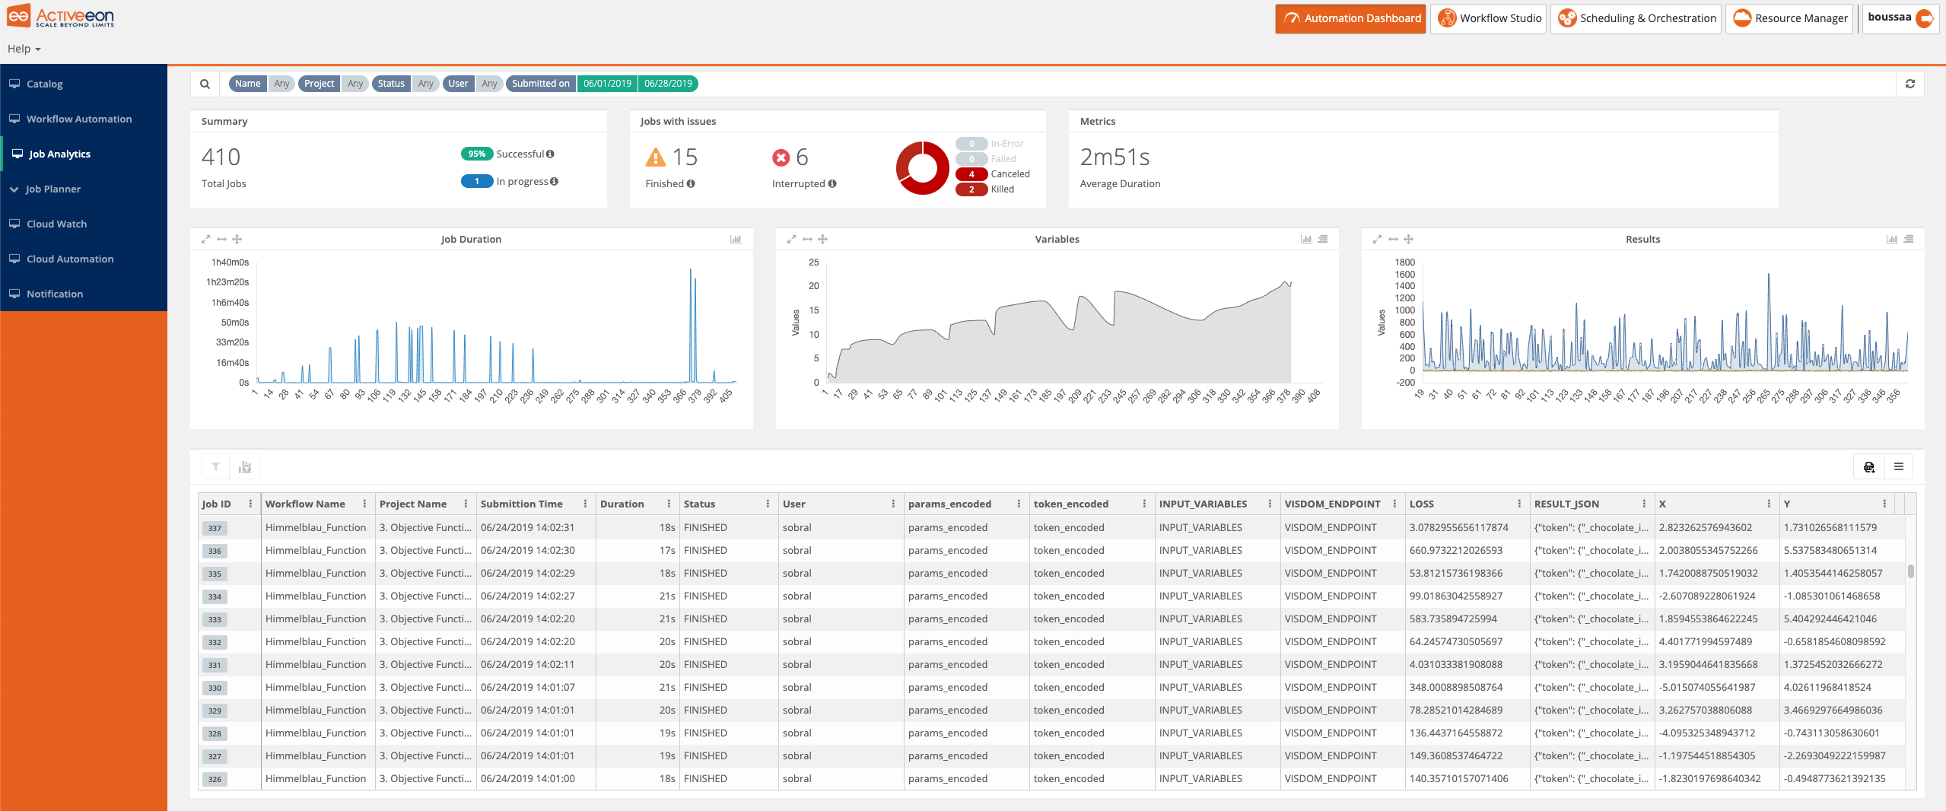Switch Job Duration to bar chart view
1946x811 pixels.
[x=736, y=239]
